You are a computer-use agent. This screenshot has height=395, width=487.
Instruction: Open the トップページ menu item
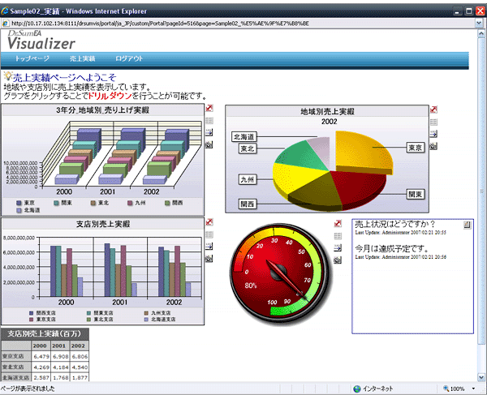32,59
